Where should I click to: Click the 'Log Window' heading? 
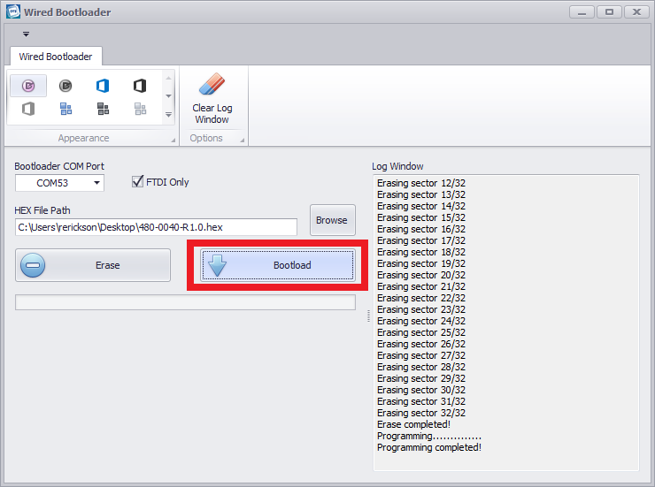[x=397, y=166]
